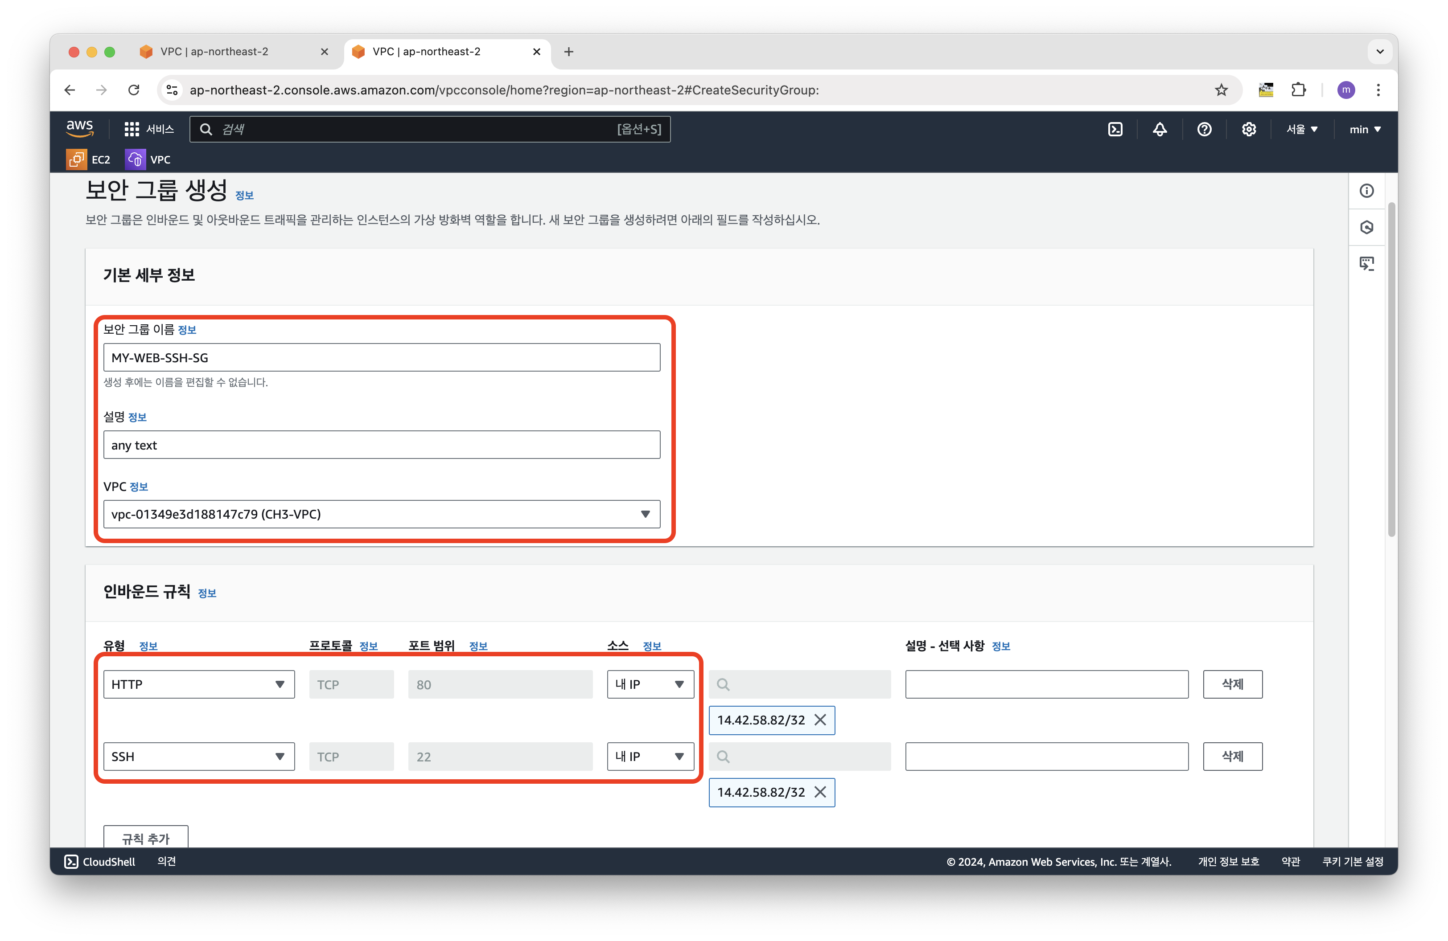Open the min account menu
The image size is (1448, 941).
coord(1364,129)
